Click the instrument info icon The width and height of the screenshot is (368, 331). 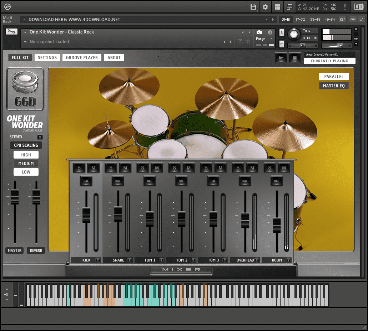point(270,32)
